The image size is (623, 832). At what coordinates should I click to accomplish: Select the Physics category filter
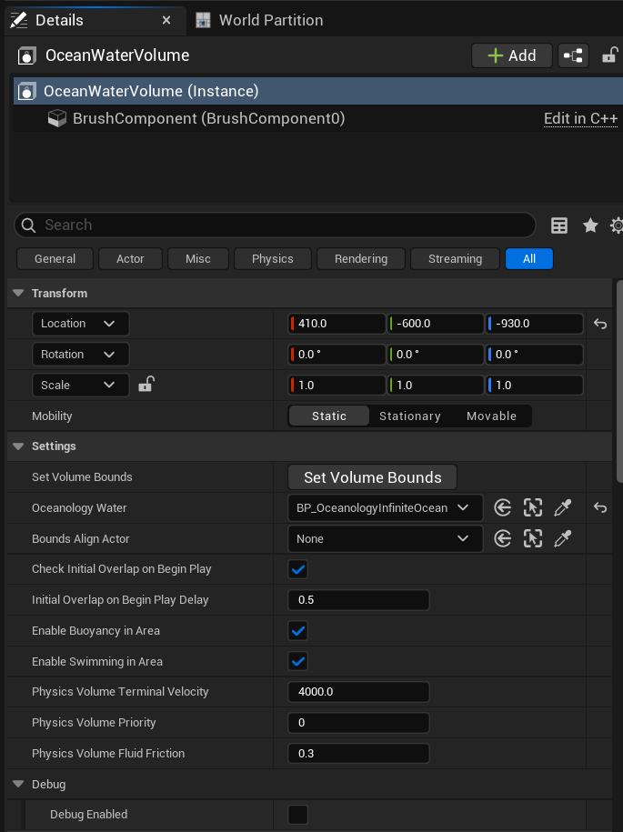click(272, 258)
